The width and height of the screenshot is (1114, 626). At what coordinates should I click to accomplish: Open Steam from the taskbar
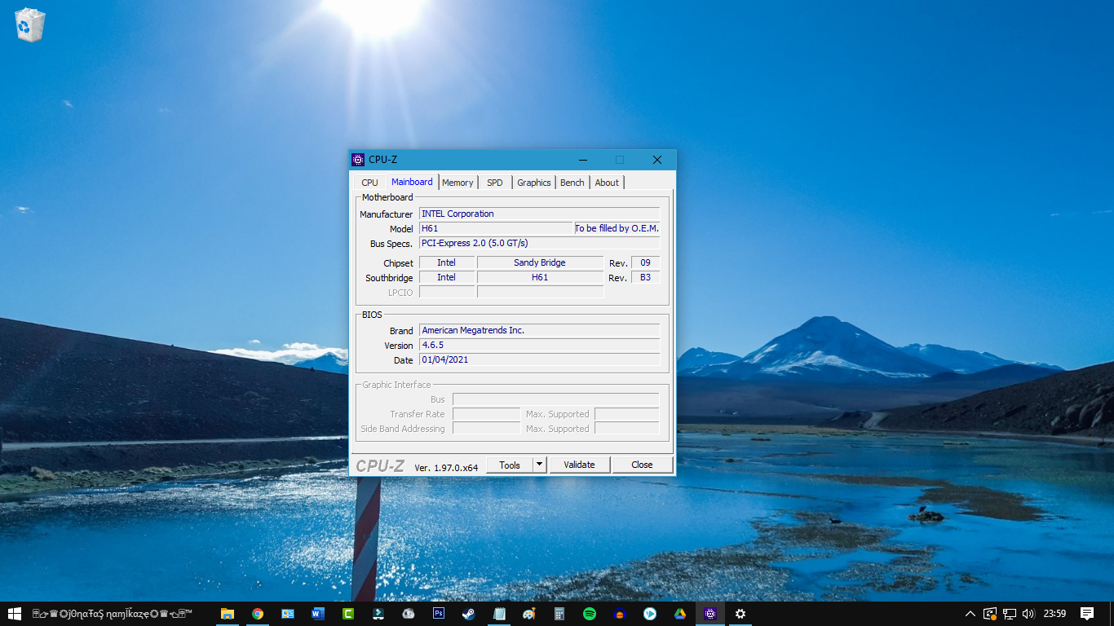469,614
